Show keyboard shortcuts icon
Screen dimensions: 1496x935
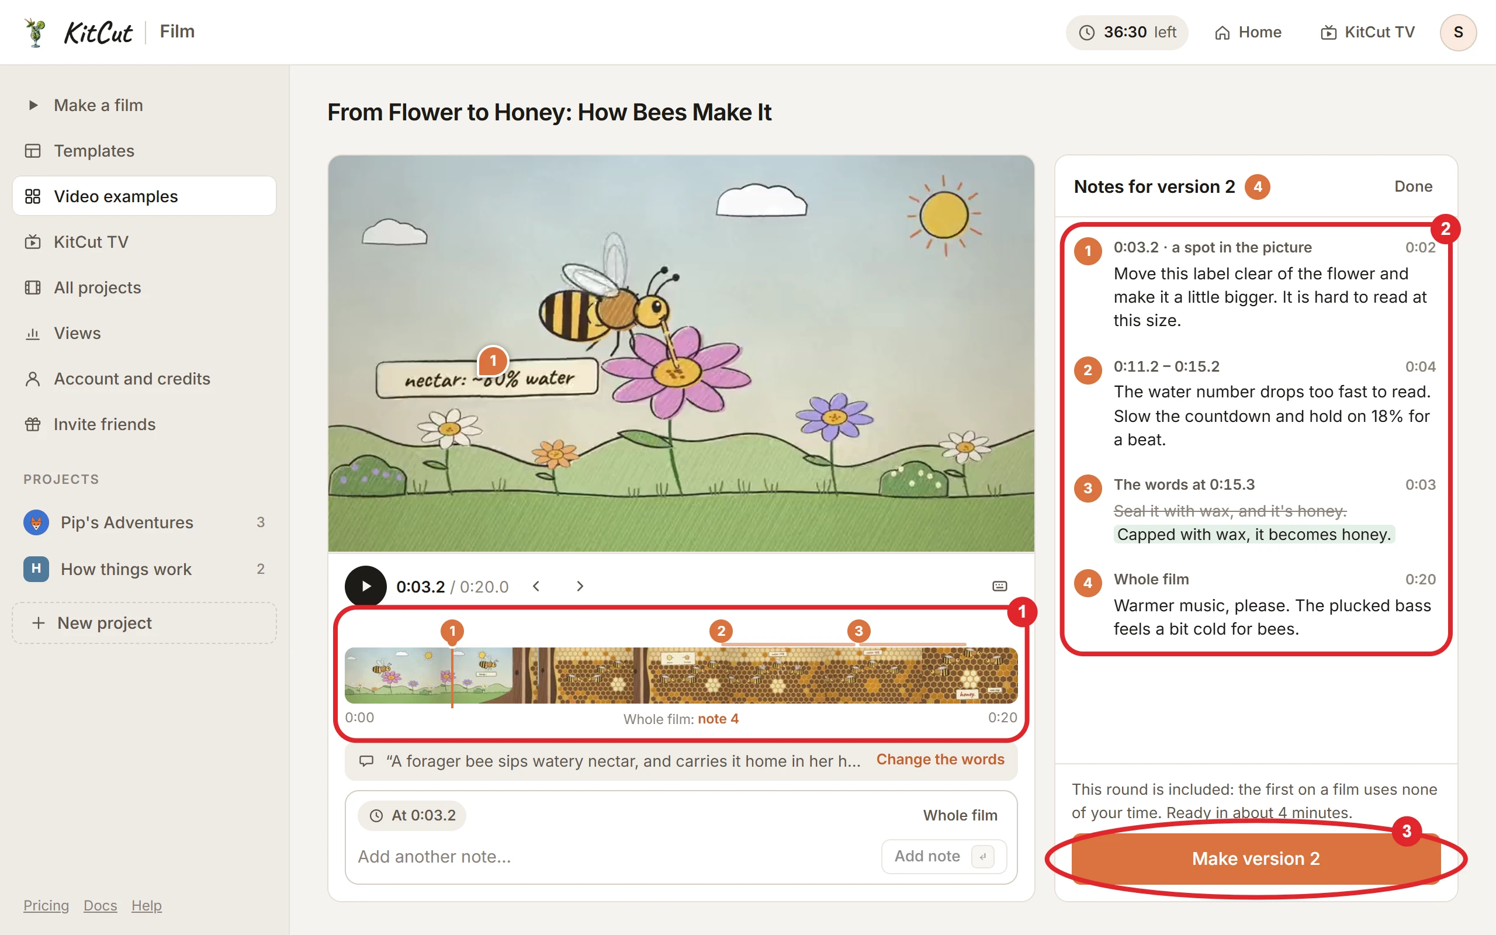[x=1000, y=586]
